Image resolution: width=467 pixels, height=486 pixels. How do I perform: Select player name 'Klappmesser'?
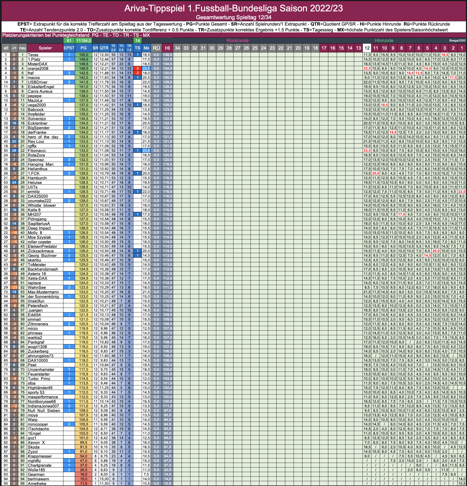[40, 456]
